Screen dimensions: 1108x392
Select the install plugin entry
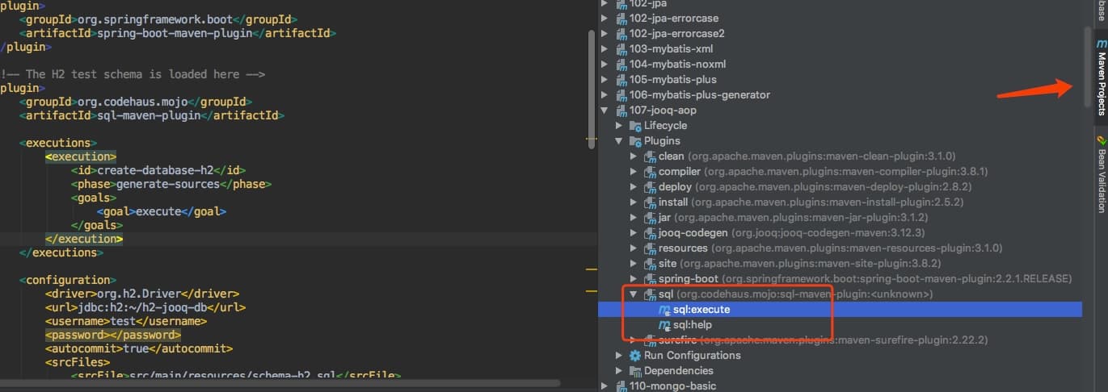pyautogui.click(x=673, y=202)
